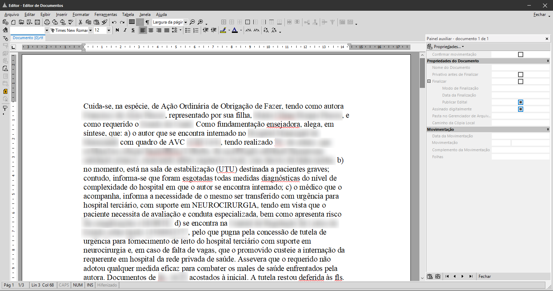Viewport: 553px width, 291px height.
Task: Toggle Publicar Edital checkbox
Action: coord(520,102)
